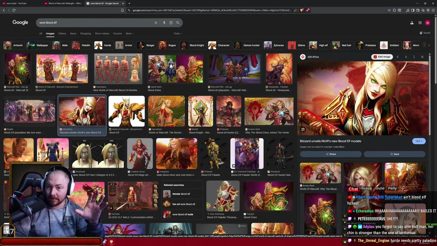Switch to the Forums results tab

[117, 33]
